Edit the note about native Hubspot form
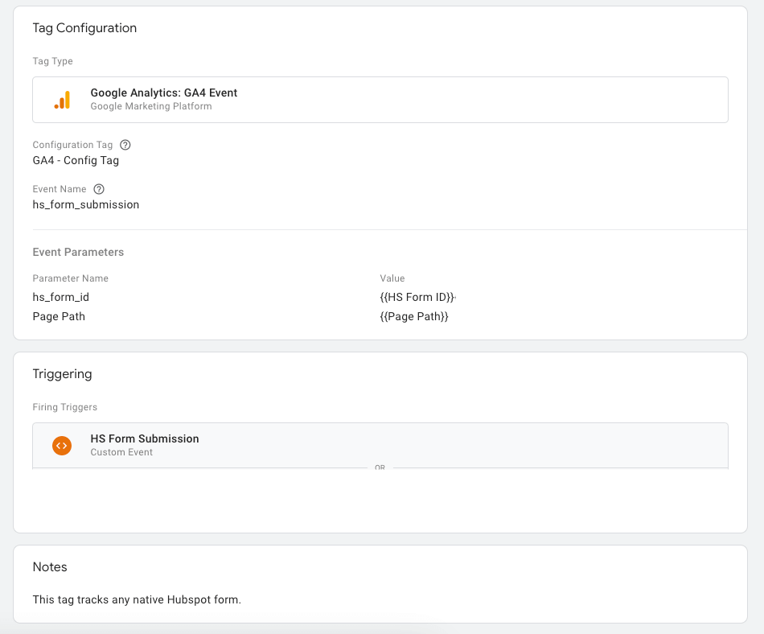Screen dimensions: 764x634 click(137, 599)
